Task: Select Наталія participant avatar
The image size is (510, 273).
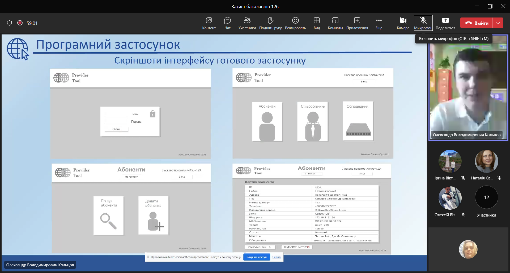Action: click(x=486, y=161)
